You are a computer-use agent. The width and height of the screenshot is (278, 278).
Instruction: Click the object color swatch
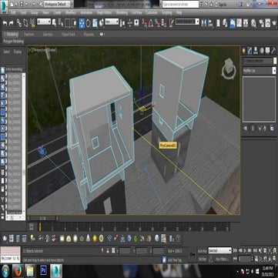tap(275, 61)
